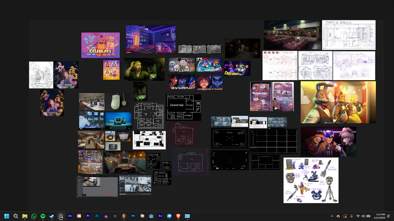Select the three characters with camera artwork
The image size is (394, 221).
point(328,141)
